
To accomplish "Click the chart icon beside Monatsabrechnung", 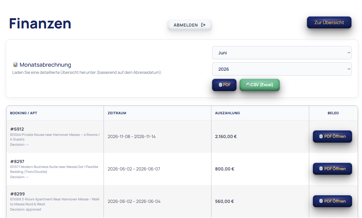I will pos(15,65).
